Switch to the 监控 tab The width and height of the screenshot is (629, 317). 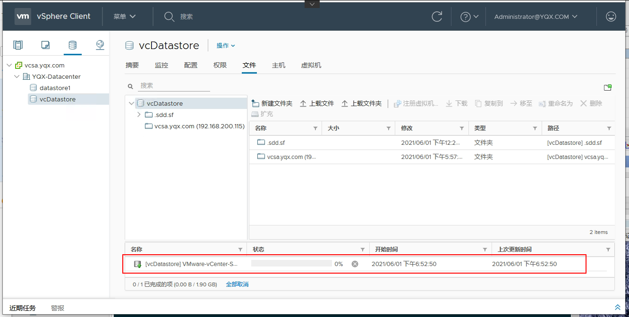pos(161,65)
